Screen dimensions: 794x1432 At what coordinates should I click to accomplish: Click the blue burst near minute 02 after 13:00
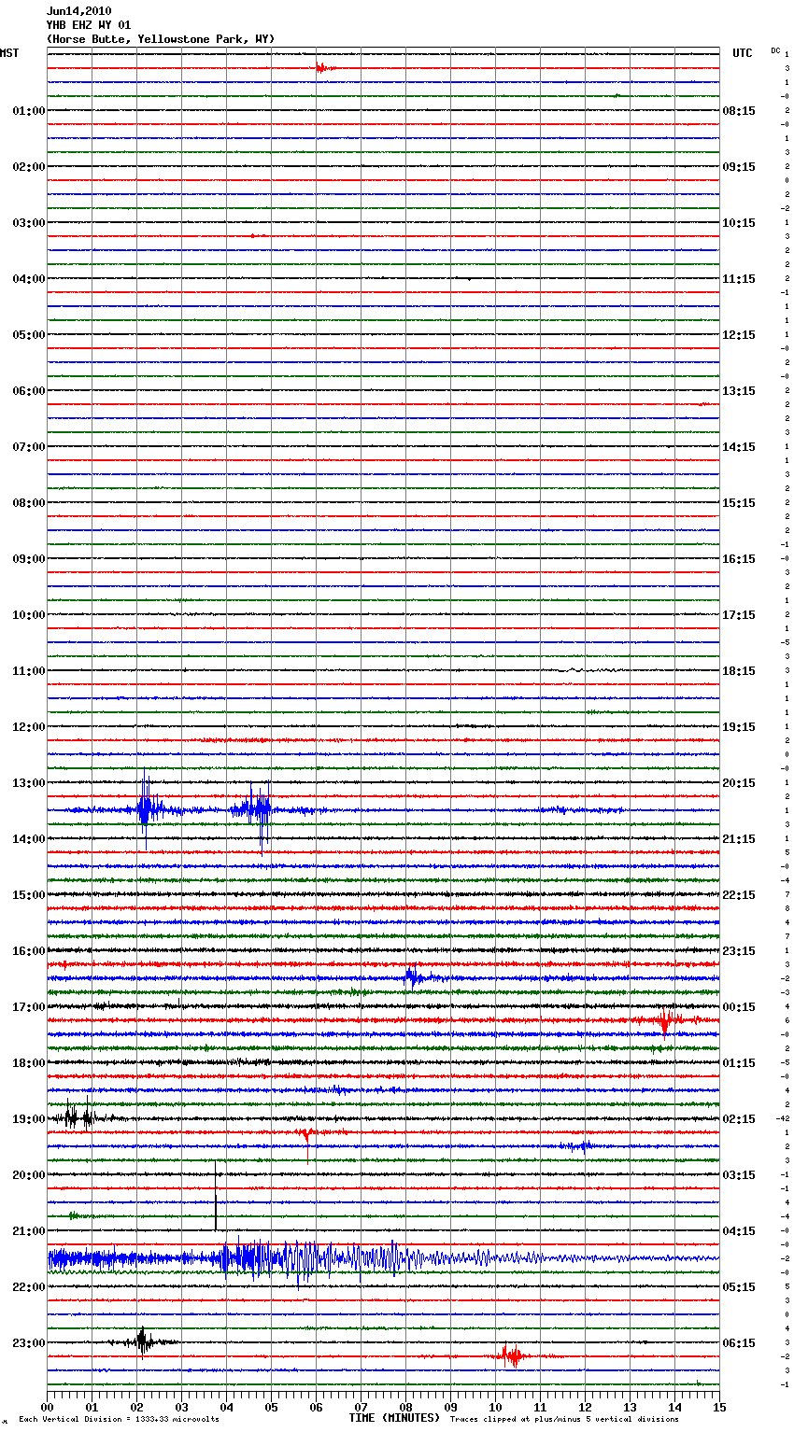tap(148, 809)
